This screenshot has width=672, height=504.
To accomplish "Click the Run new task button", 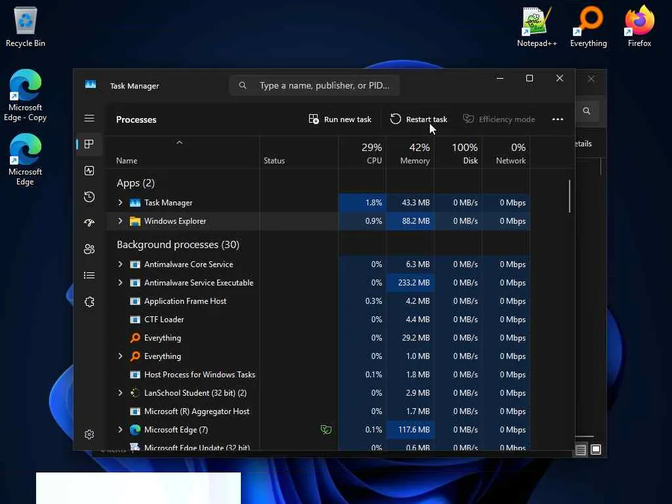I will click(x=341, y=119).
